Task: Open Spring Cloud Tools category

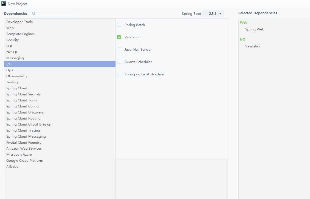Action: (60, 100)
